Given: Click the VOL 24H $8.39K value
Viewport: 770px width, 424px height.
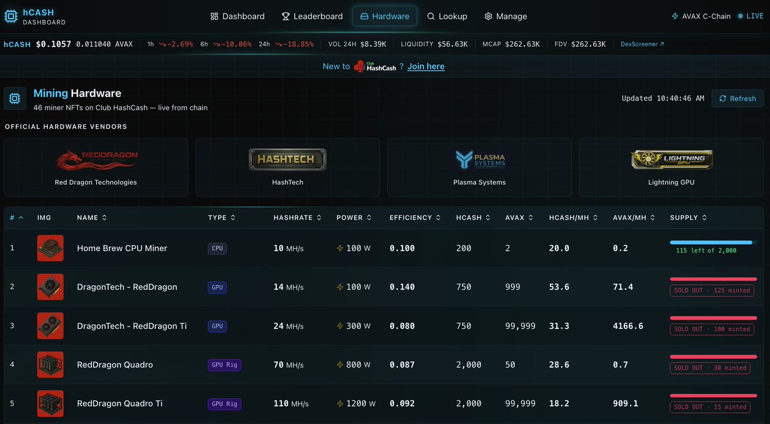Looking at the screenshot, I should pos(373,44).
